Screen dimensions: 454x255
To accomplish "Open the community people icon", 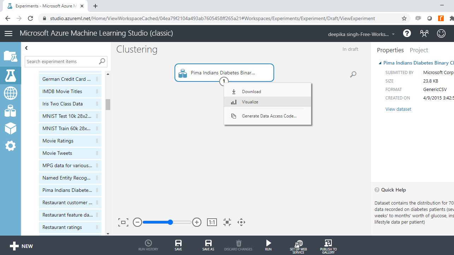I will [x=424, y=33].
